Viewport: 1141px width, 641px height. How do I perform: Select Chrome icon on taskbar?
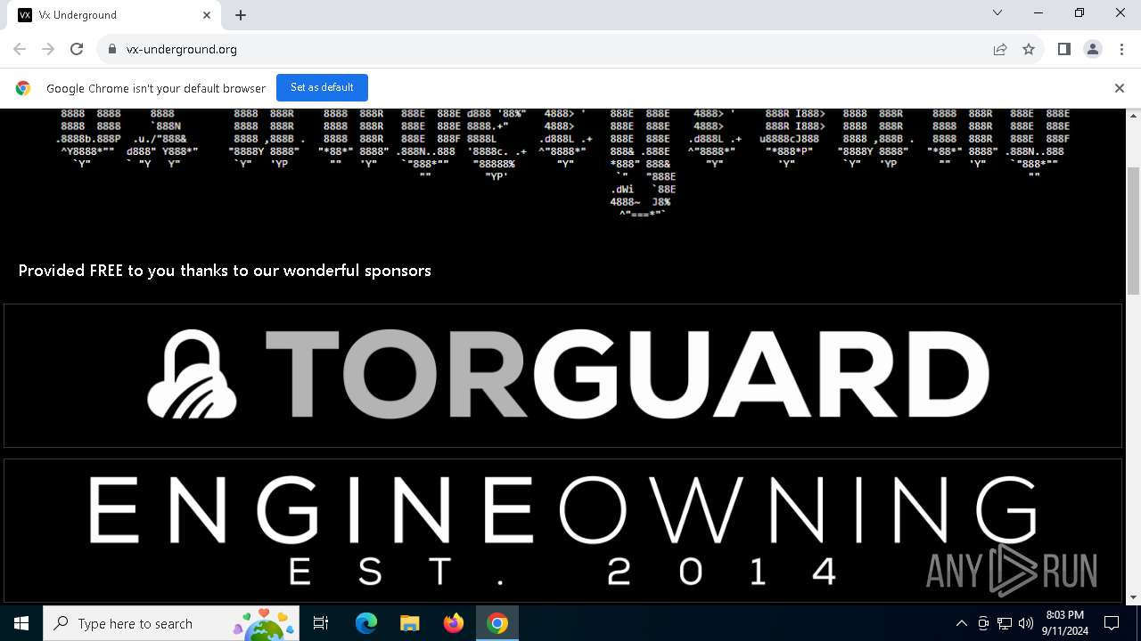[x=497, y=623]
